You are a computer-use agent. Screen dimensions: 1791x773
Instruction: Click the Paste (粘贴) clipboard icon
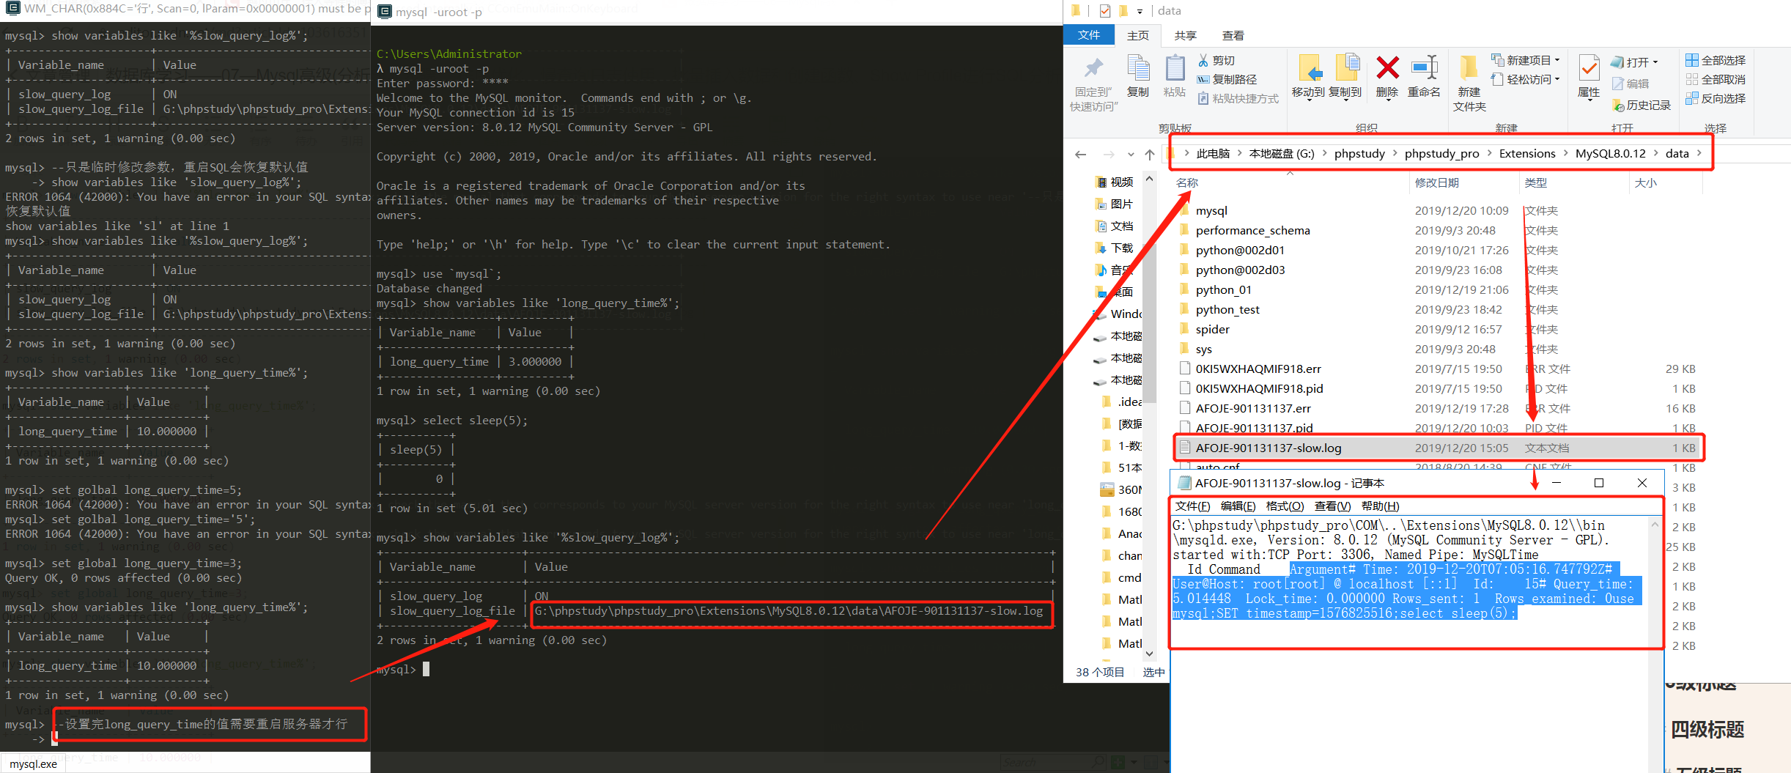click(x=1175, y=69)
